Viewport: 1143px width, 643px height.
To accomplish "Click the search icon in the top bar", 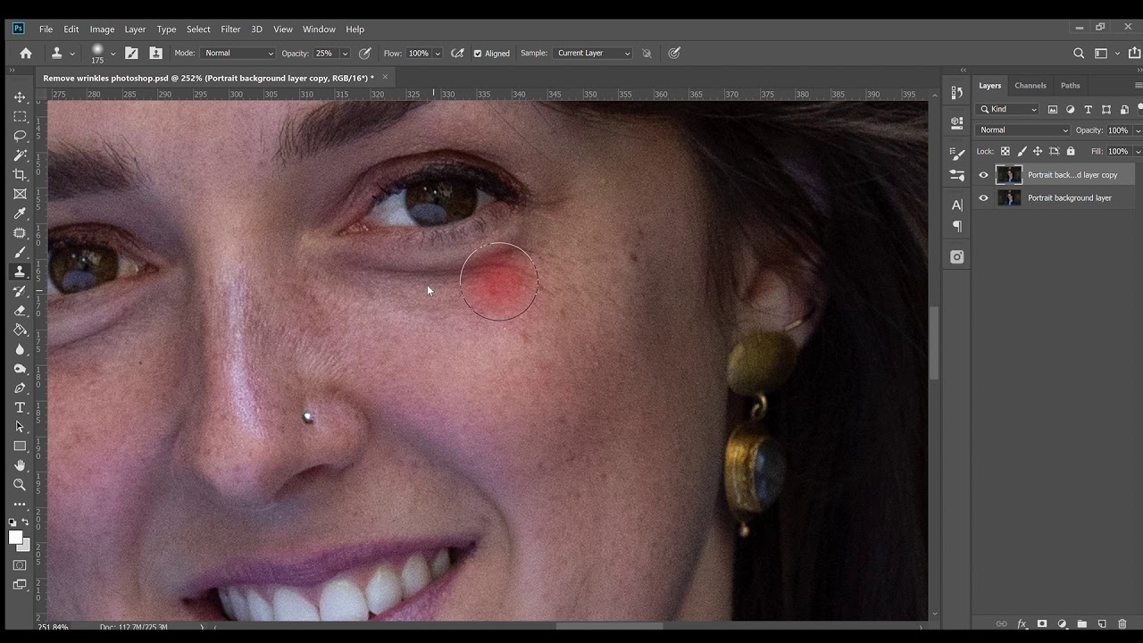I will click(1079, 53).
